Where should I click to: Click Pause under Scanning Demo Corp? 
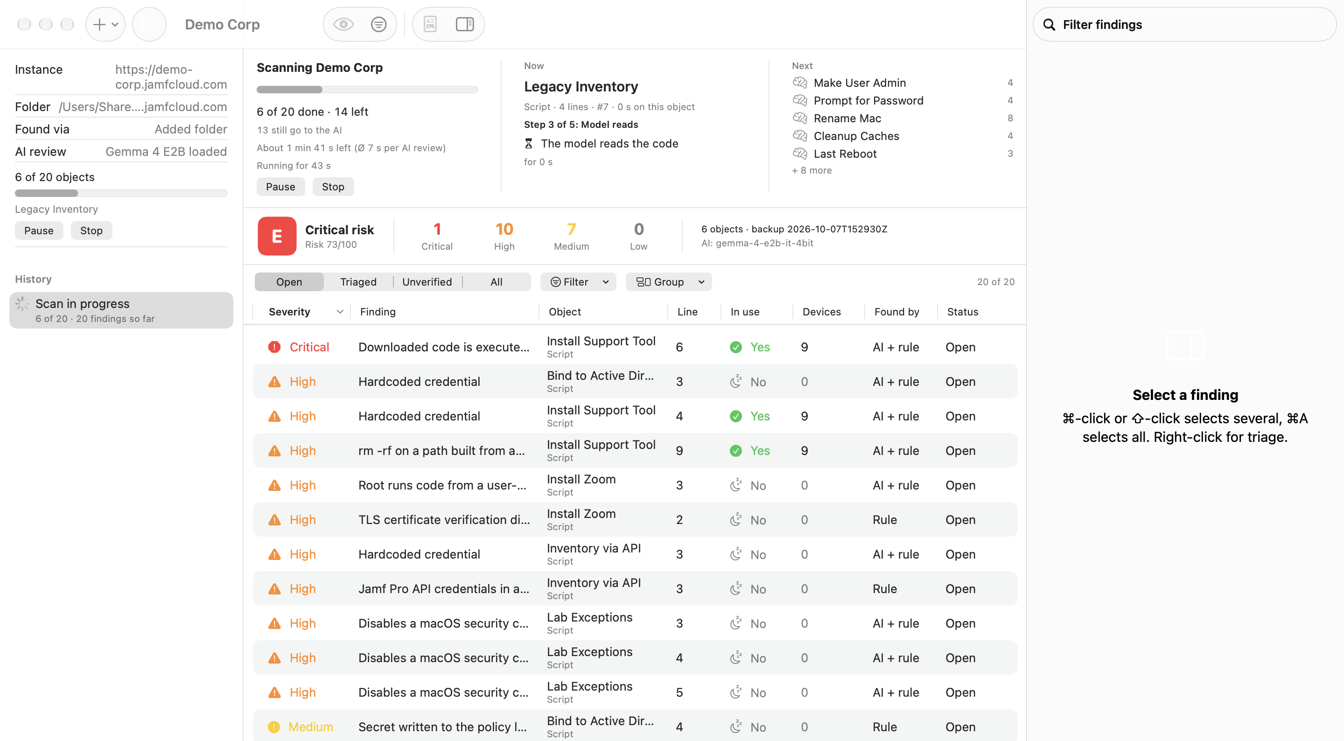pyautogui.click(x=280, y=187)
